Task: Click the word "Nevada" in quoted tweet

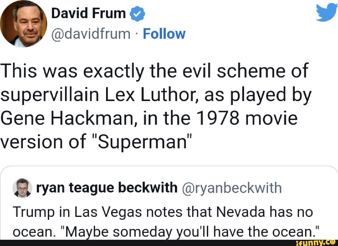Action: point(249,213)
